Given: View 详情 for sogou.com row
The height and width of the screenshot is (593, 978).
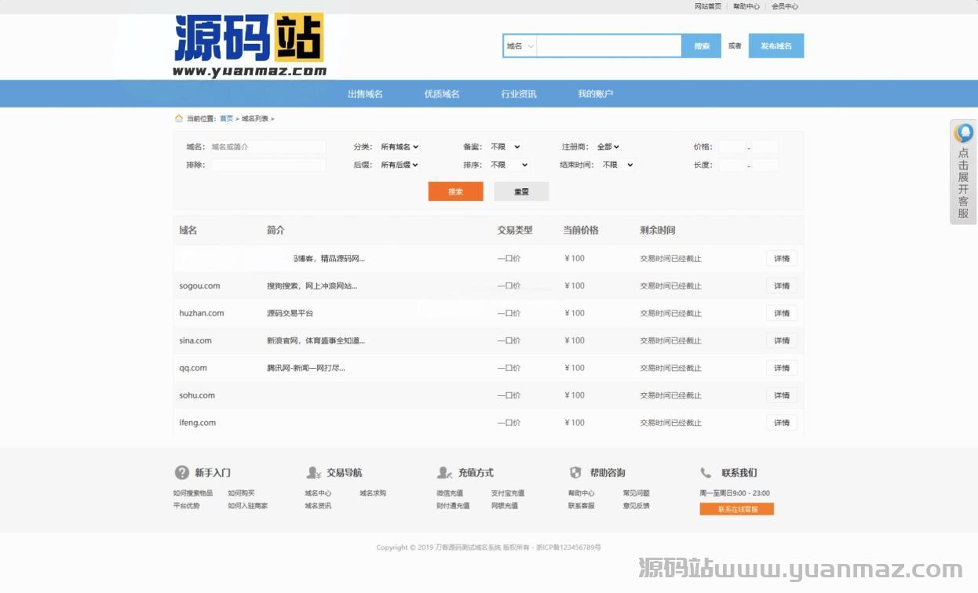Looking at the screenshot, I should coord(781,286).
